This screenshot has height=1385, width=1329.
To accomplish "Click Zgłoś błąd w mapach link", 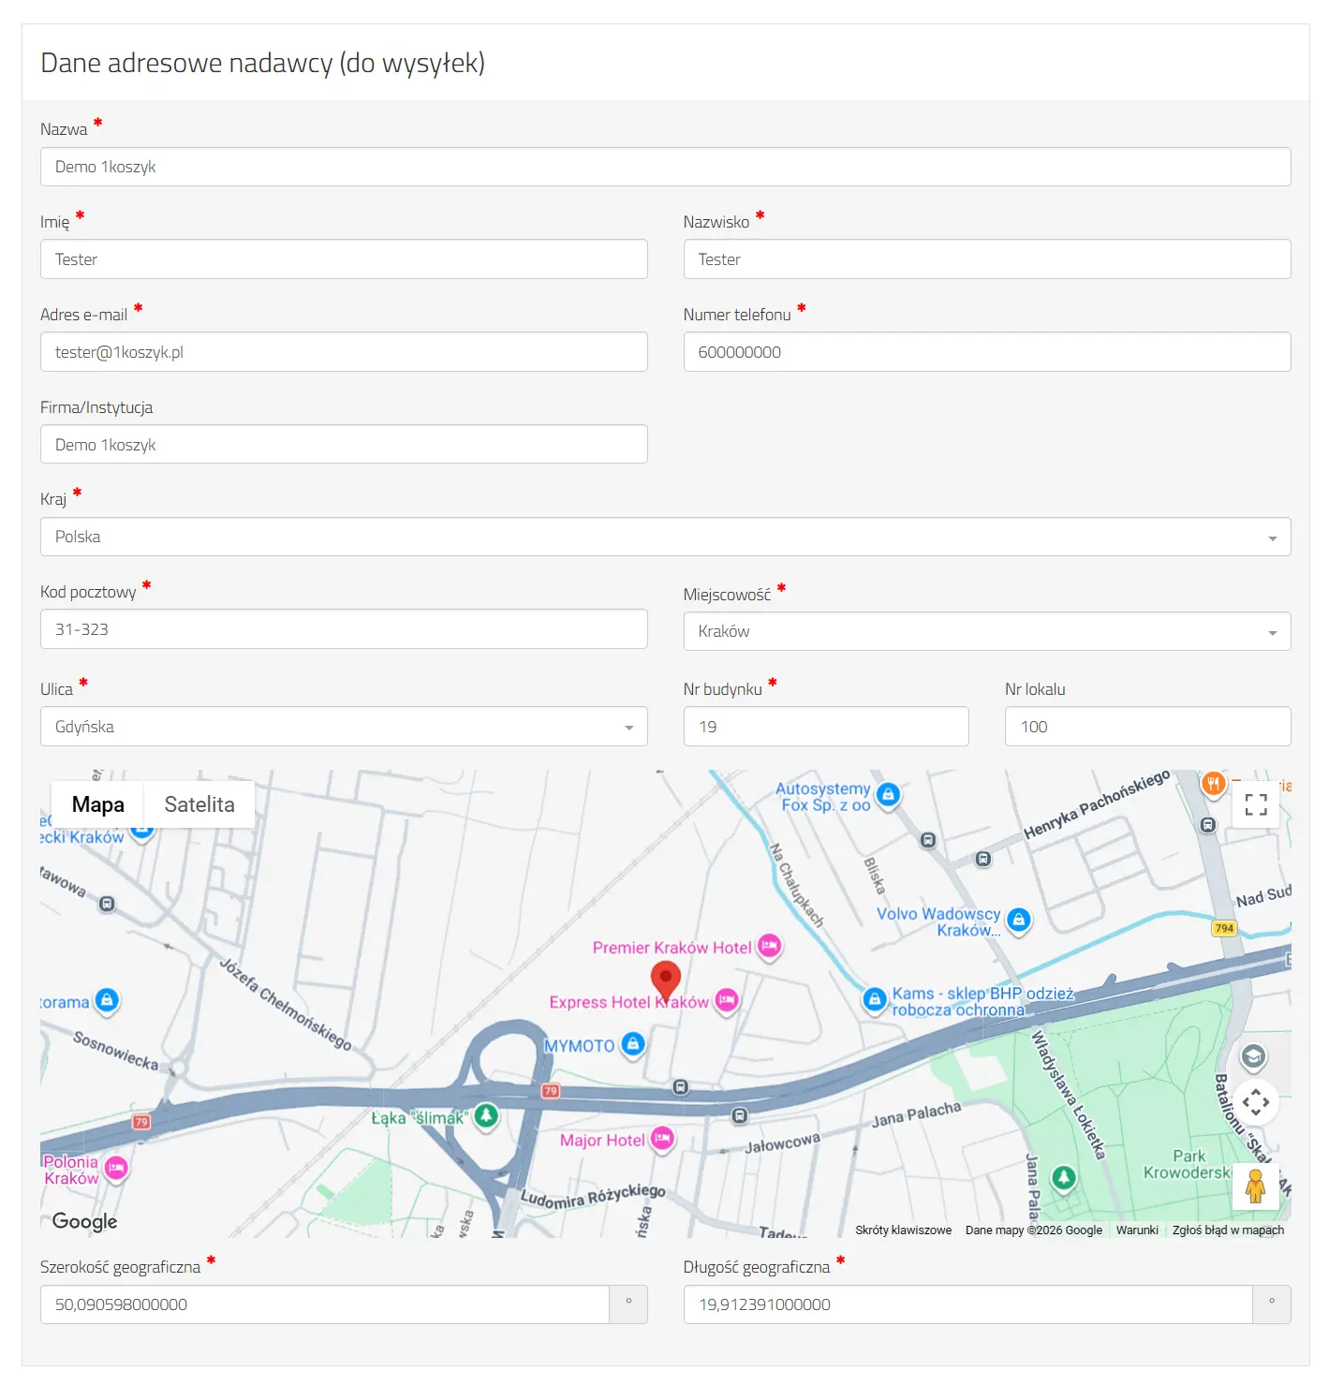I will click(x=1228, y=1230).
